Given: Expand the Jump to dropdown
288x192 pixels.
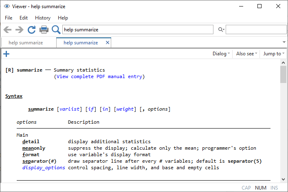Looking at the screenshot, I should pos(273,54).
